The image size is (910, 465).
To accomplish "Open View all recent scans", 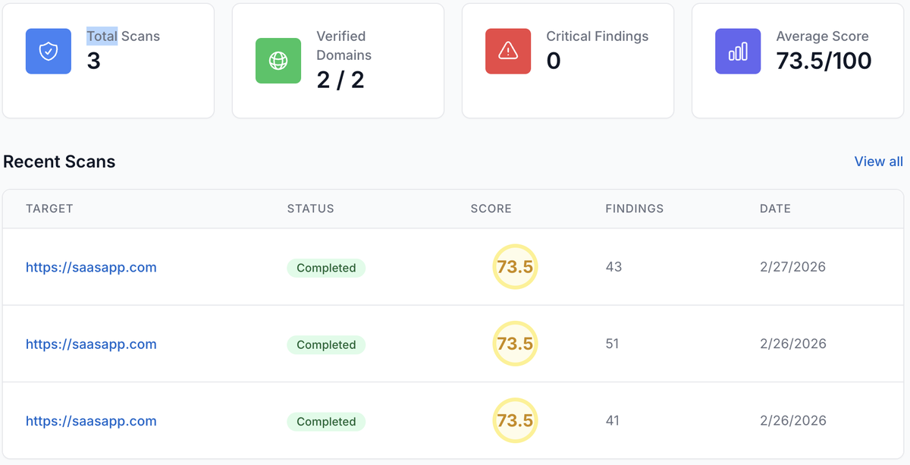I will (x=878, y=161).
